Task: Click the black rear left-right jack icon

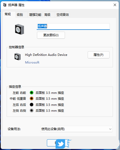Action: 32,105
